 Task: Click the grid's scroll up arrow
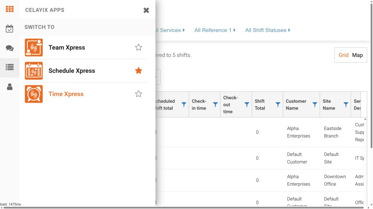[365, 119]
